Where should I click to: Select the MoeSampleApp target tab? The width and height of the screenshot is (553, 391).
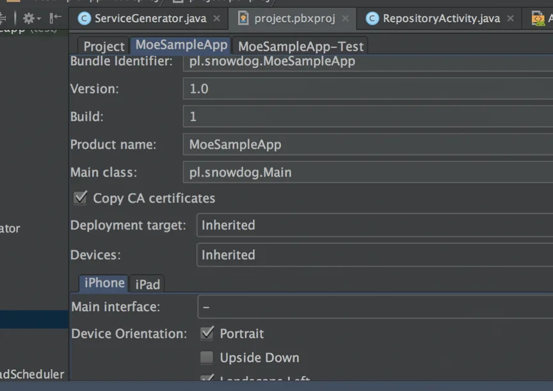point(181,45)
